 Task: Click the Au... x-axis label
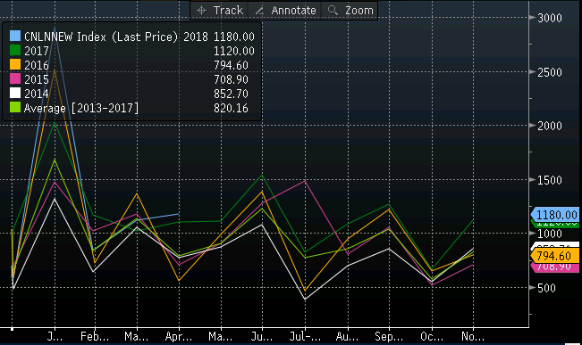[x=347, y=336]
